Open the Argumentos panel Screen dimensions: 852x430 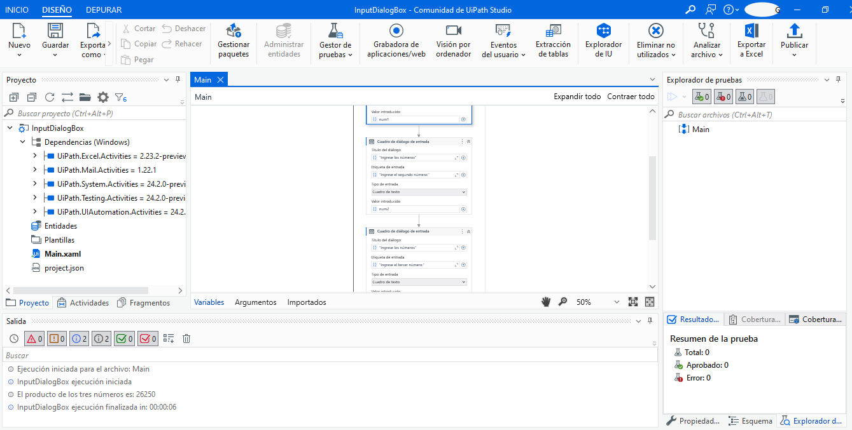[x=256, y=302]
